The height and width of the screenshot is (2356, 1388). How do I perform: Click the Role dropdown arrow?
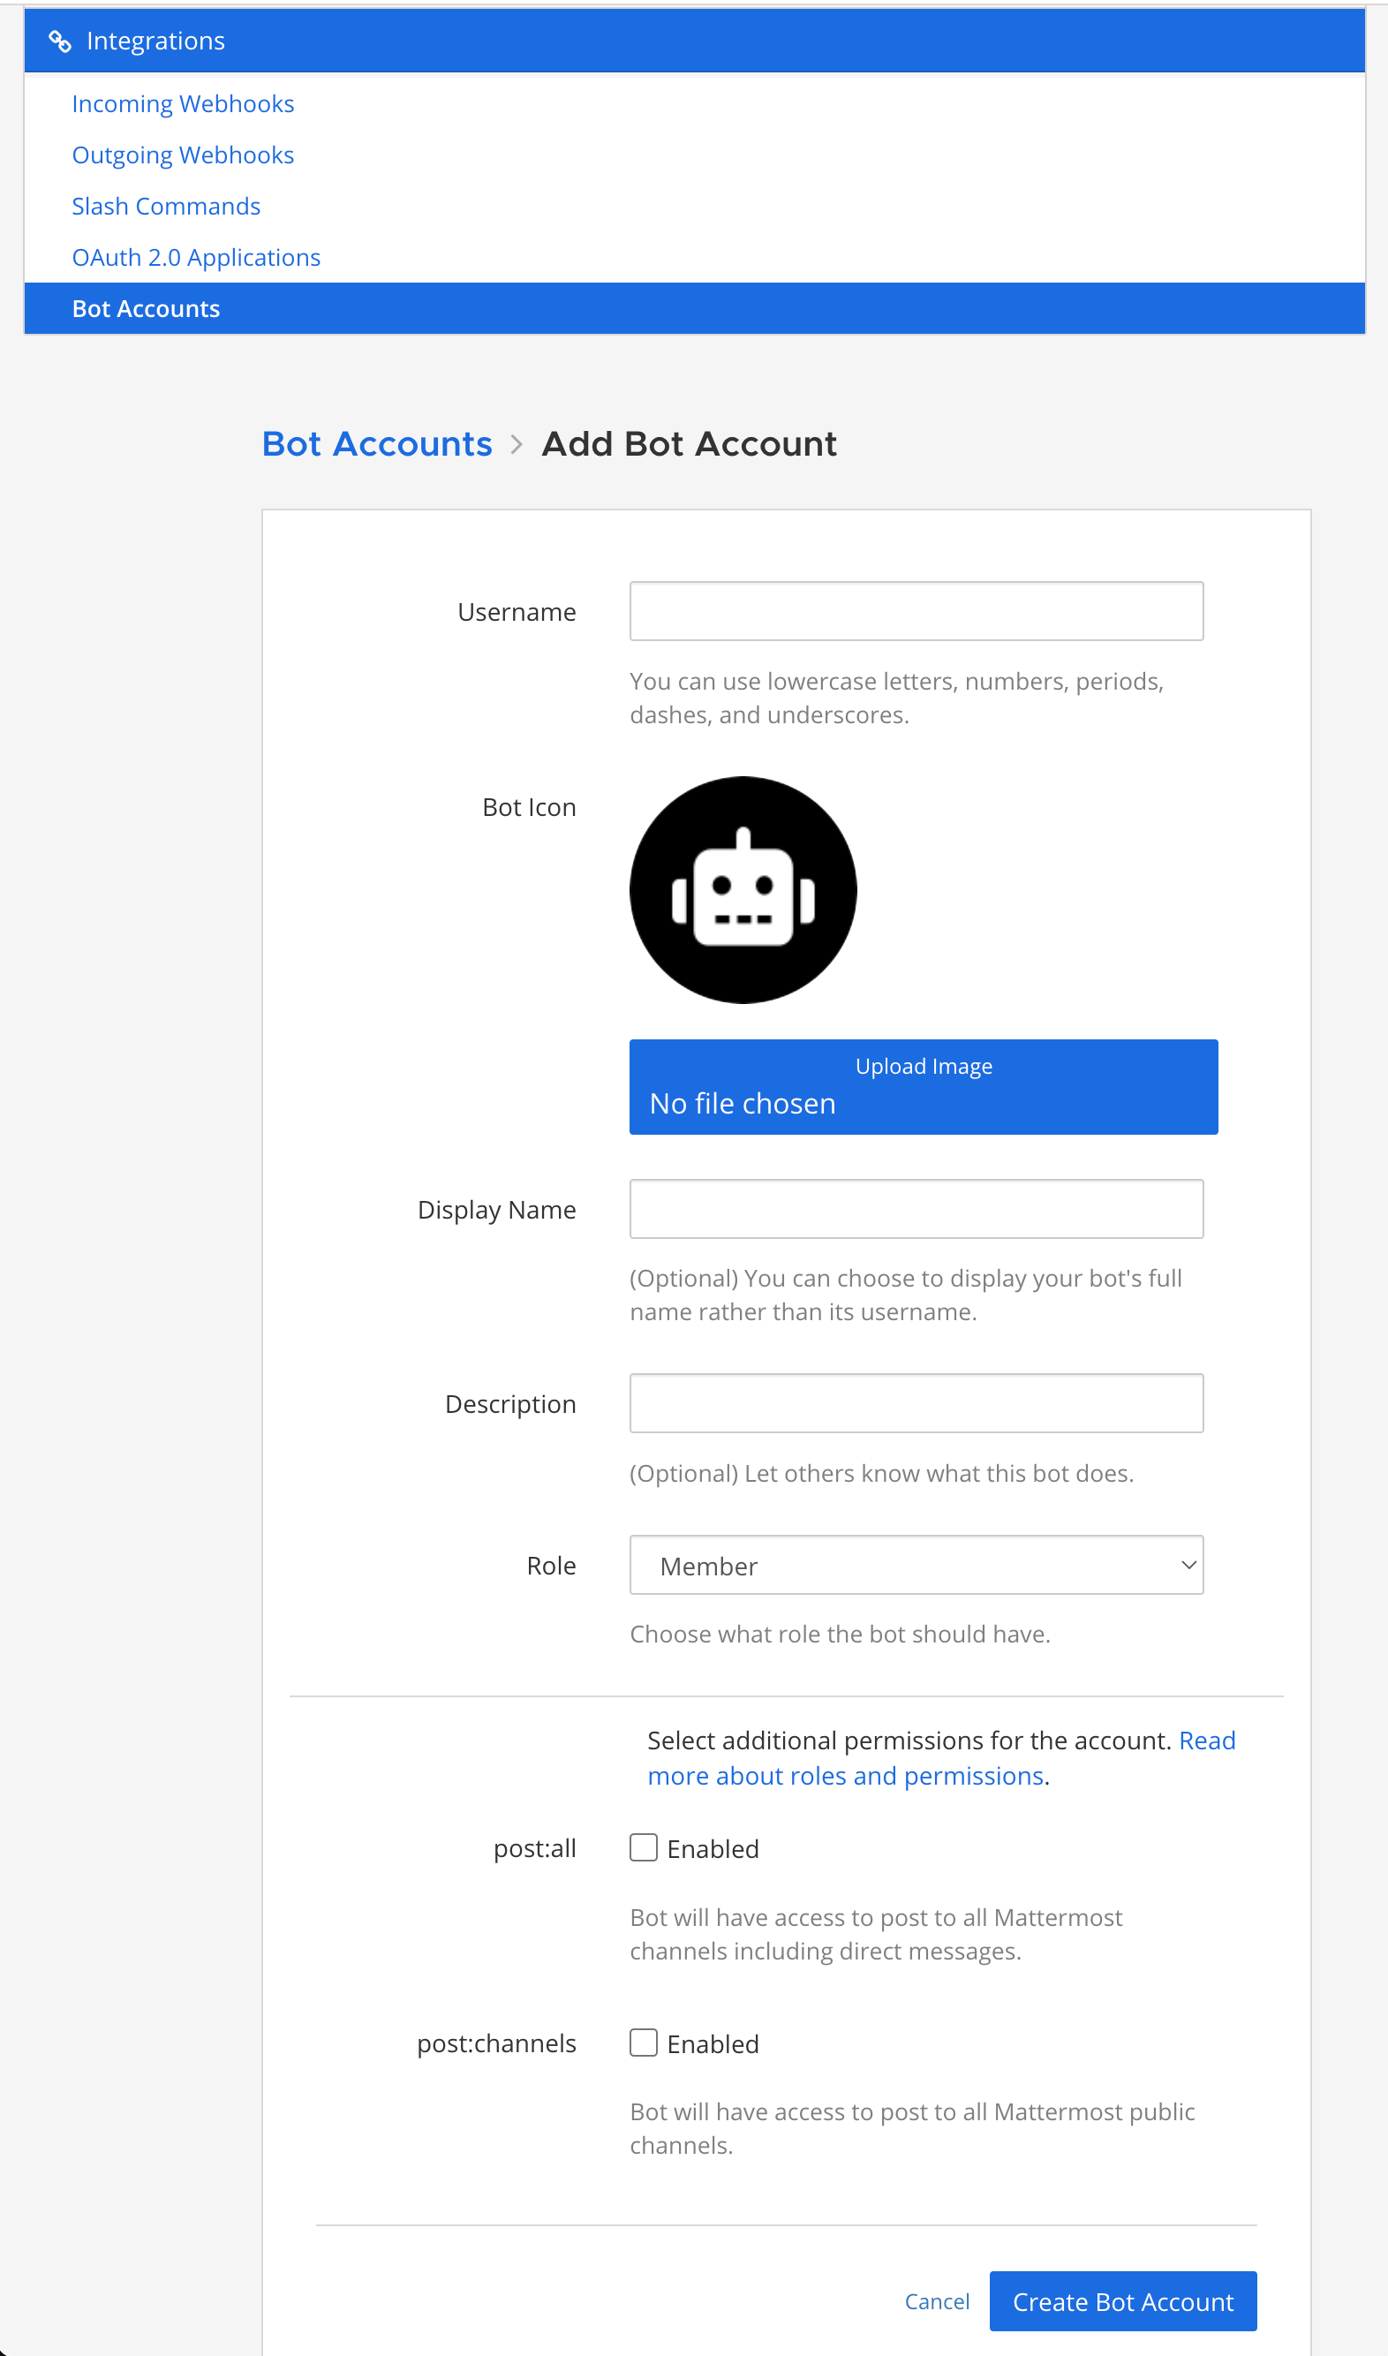coord(1188,1565)
